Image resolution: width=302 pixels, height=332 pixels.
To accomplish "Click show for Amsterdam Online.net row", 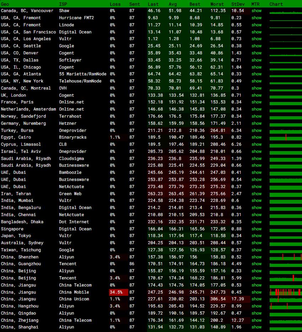I will (257, 109).
